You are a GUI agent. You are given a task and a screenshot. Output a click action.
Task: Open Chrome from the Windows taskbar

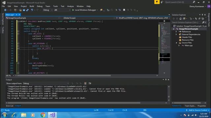coord(43,115)
